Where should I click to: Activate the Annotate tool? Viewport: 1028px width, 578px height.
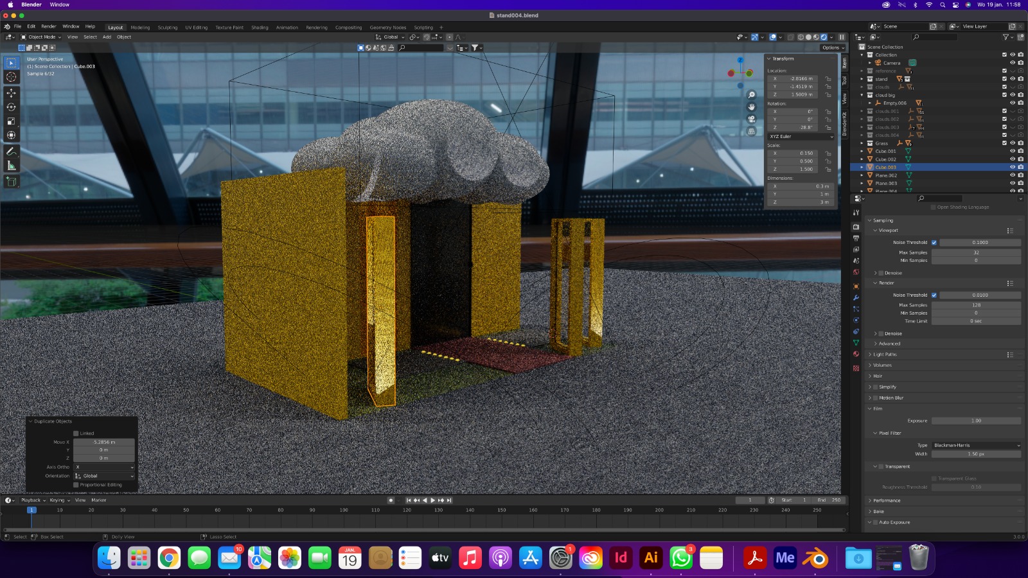[x=11, y=152]
